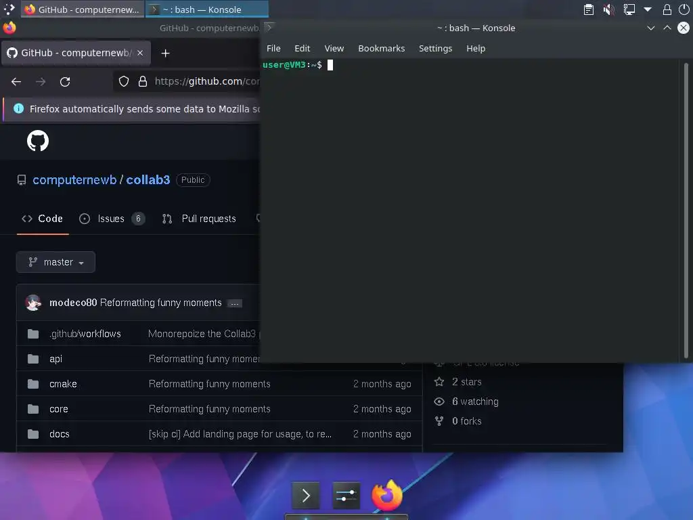Open the Konsole Settings menu
This screenshot has height=520, width=693.
(435, 48)
